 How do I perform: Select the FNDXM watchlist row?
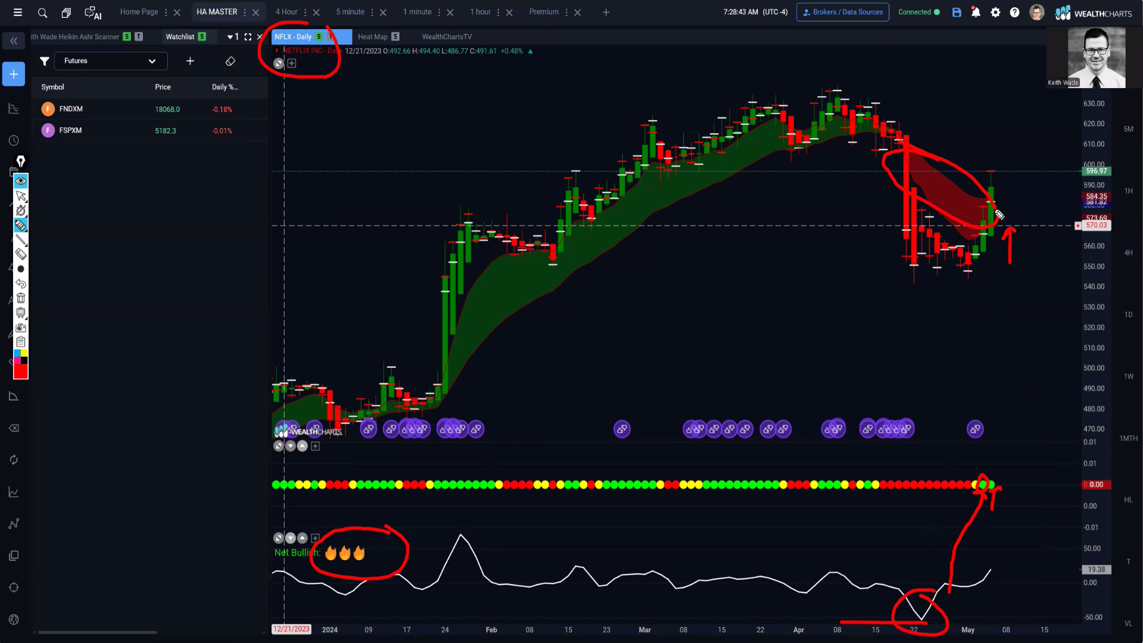coord(149,109)
